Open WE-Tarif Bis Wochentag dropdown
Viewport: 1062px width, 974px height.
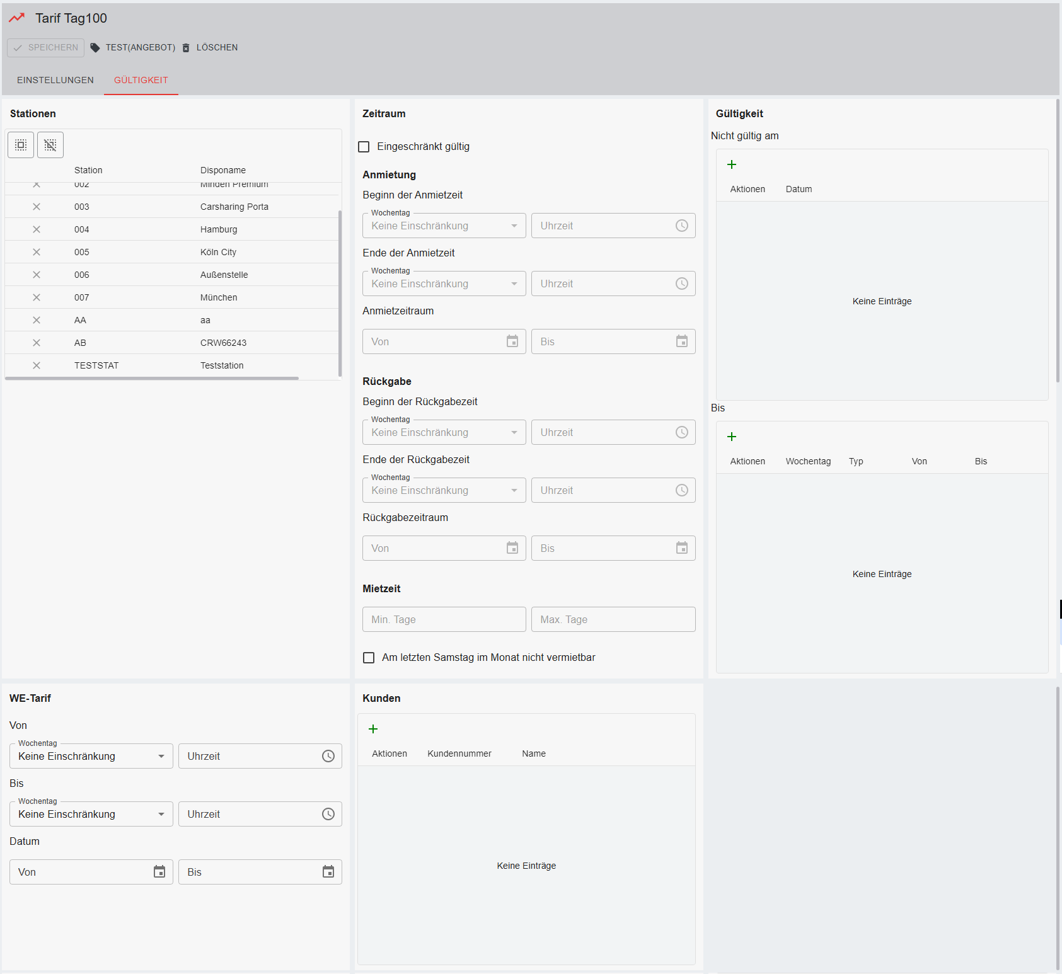click(91, 814)
